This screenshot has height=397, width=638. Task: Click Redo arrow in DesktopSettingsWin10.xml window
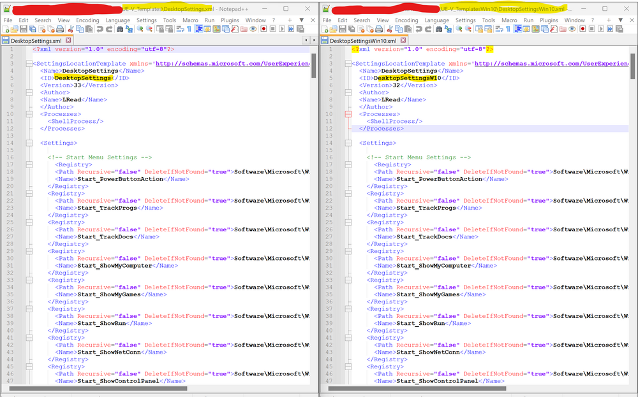click(429, 29)
